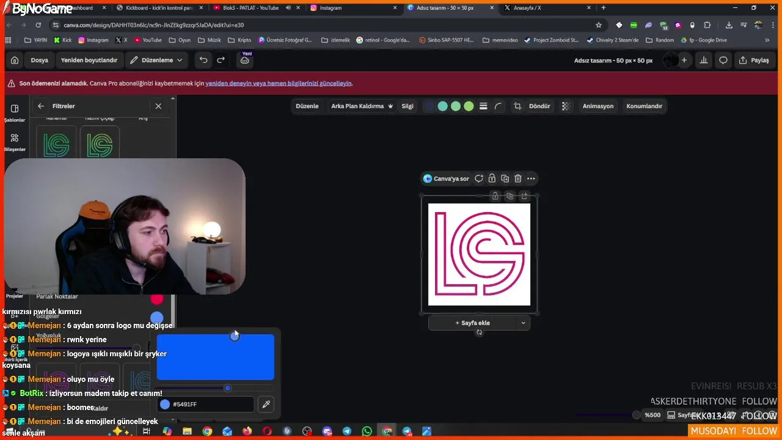Undo the last action
The width and height of the screenshot is (782, 440).
point(203,60)
